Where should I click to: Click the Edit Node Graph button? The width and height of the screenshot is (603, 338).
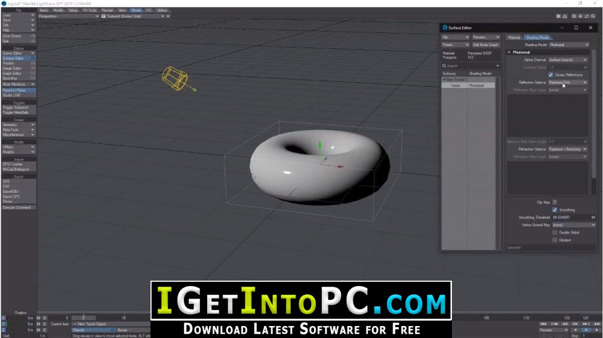[x=485, y=45]
